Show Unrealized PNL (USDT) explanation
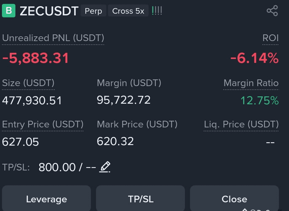 (x=53, y=38)
